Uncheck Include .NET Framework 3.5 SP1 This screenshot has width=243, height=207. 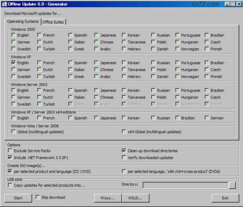[10, 158]
